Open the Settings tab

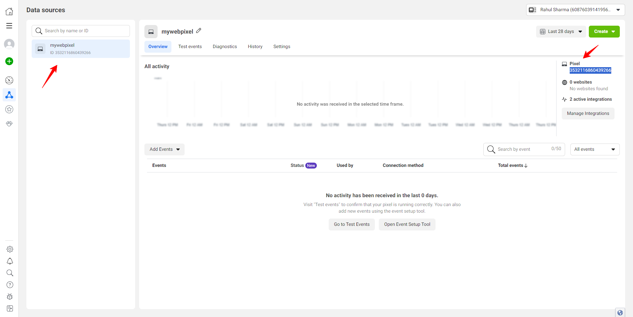coord(282,47)
